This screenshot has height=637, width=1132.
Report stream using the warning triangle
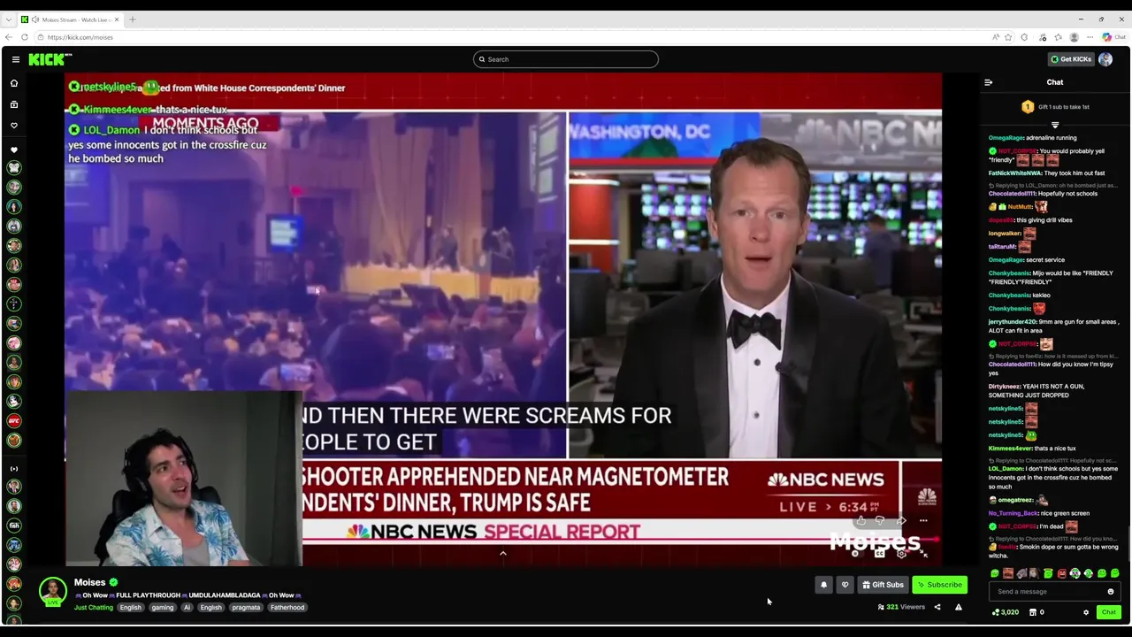click(958, 607)
